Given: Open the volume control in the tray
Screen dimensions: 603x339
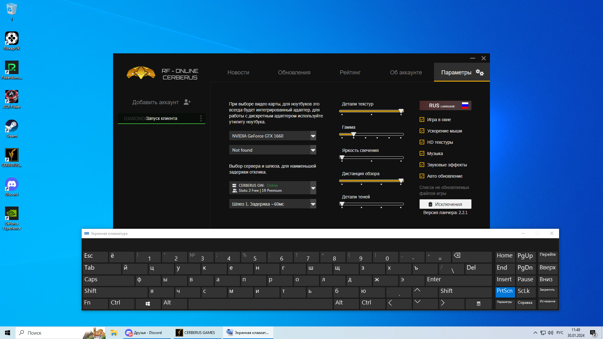Looking at the screenshot, I should (x=551, y=333).
